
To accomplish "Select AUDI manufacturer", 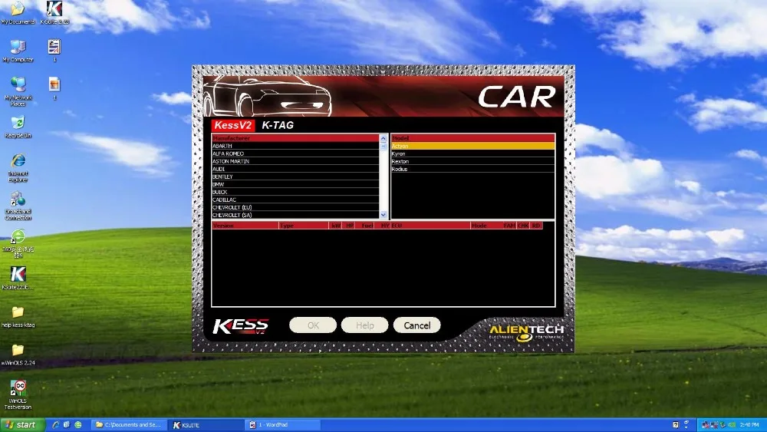I will pyautogui.click(x=295, y=170).
